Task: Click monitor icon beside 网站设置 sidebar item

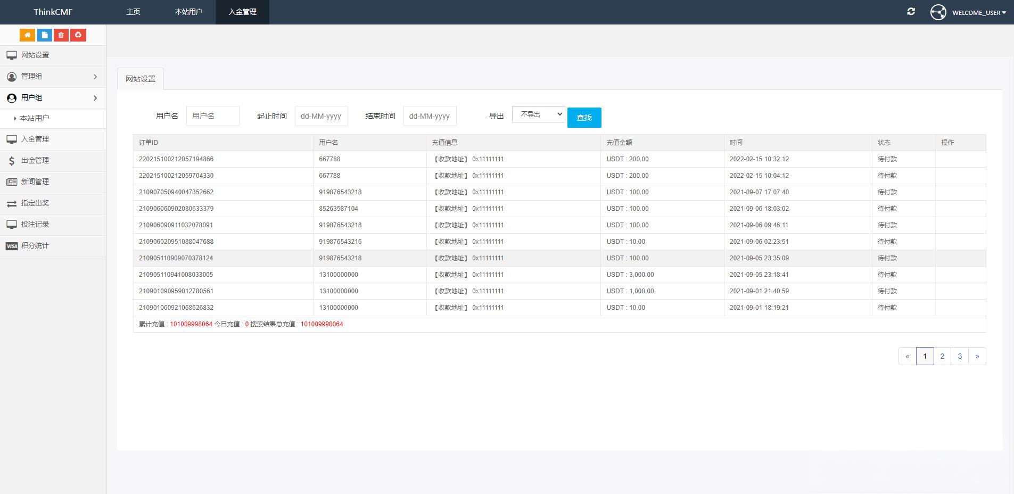Action: 12,55
